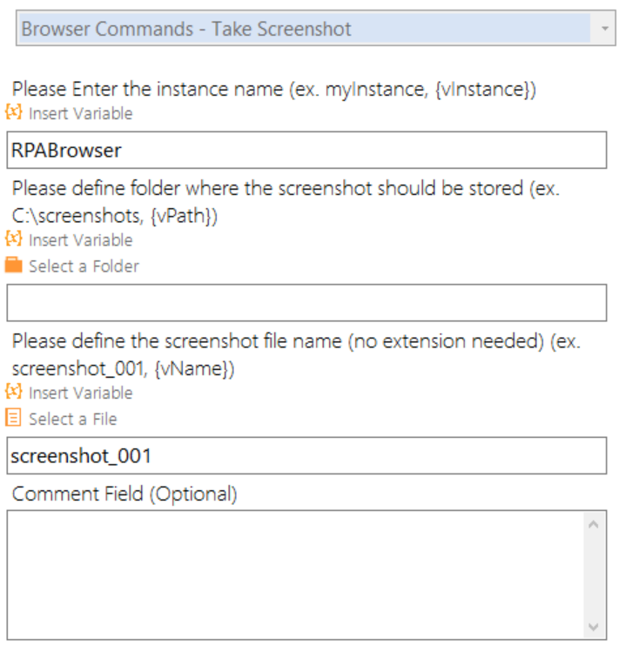Click the comment box scroll down arrow
This screenshot has height=646, width=625.
tap(594, 627)
